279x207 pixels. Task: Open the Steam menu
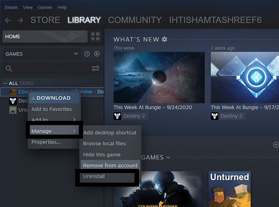tap(11, 7)
